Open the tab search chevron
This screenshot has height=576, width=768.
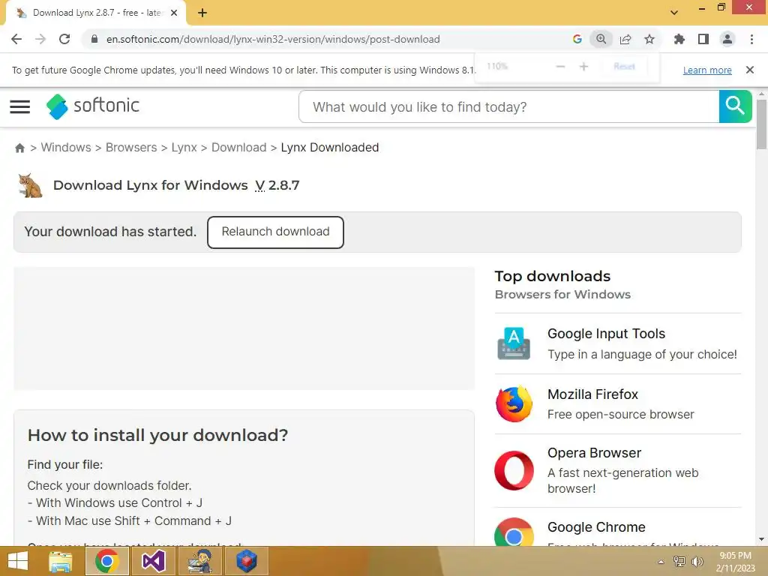(x=674, y=12)
